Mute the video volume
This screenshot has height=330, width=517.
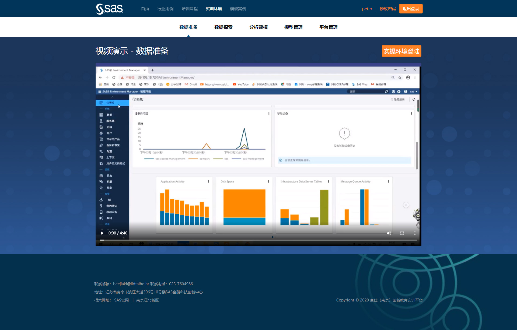click(389, 233)
